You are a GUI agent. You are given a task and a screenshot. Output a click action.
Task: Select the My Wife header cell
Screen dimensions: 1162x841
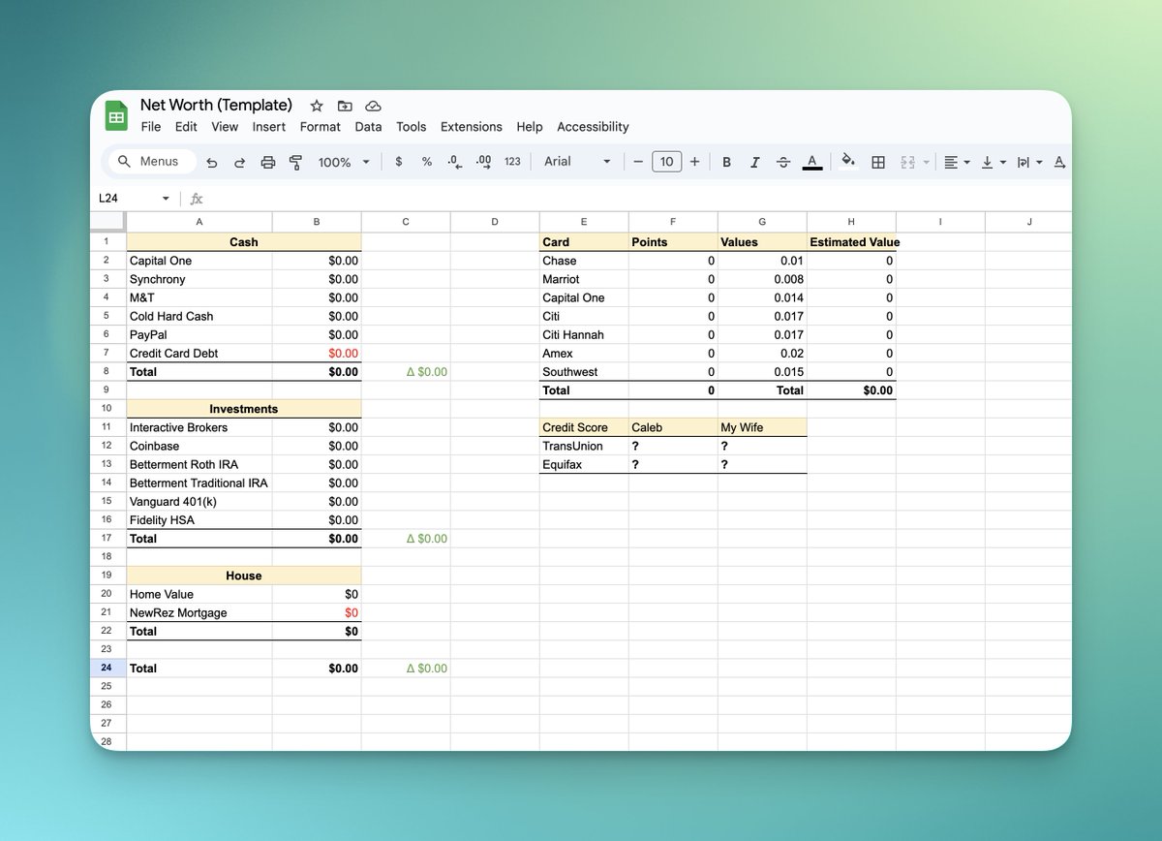(762, 427)
